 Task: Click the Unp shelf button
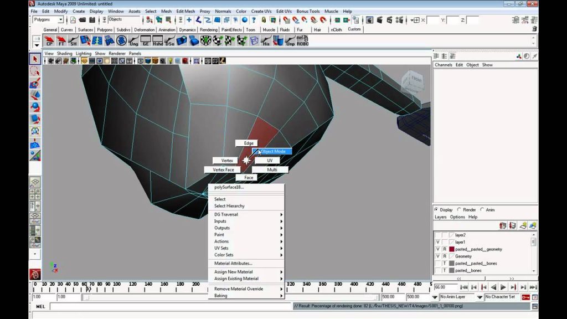coord(290,40)
